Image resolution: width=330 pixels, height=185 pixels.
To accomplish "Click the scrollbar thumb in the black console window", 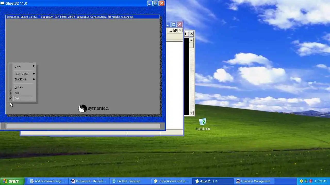I will [x=191, y=45].
